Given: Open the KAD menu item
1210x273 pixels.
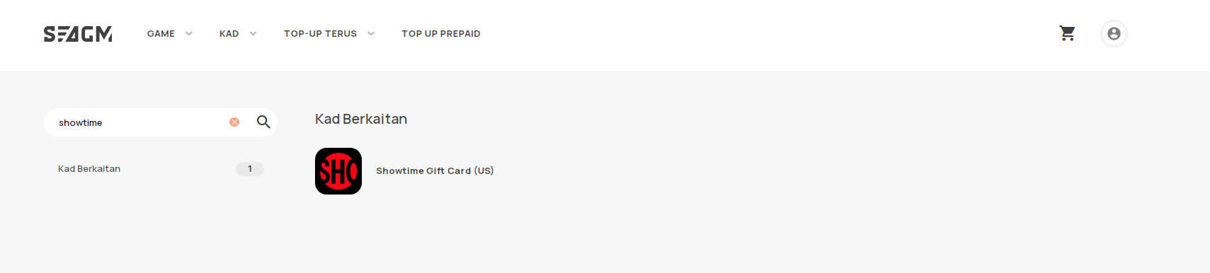Looking at the screenshot, I should (x=229, y=33).
